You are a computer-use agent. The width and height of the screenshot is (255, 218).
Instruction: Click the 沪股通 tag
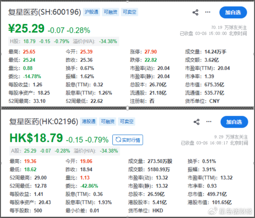tap(91, 12)
